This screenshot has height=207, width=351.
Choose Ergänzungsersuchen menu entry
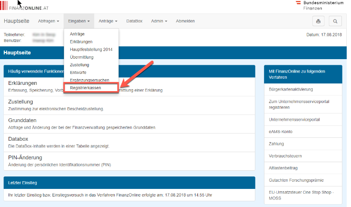[x=89, y=80]
